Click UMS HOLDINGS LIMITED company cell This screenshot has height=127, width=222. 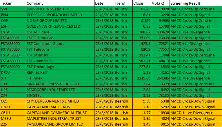pos(60,9)
